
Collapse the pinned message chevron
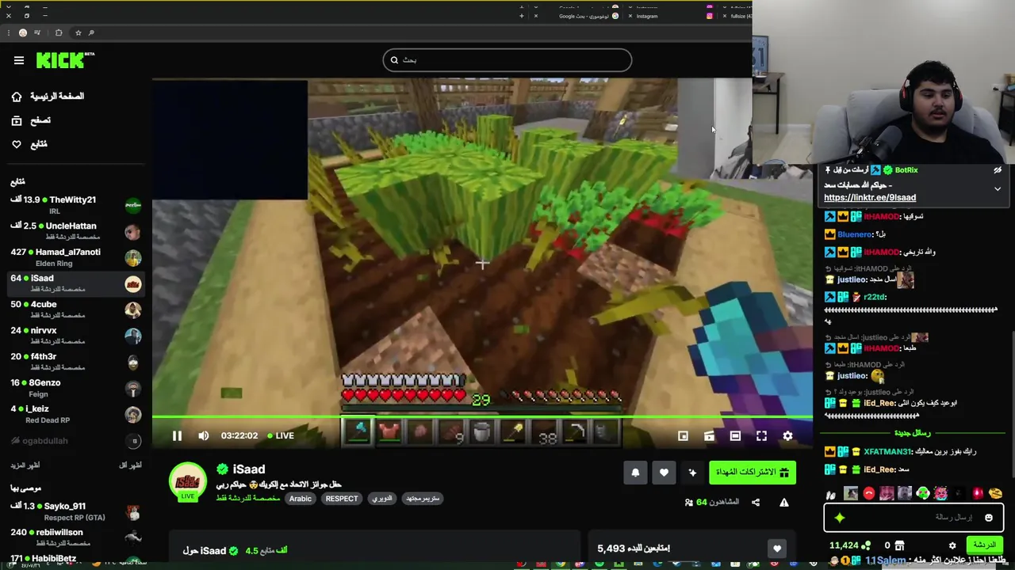click(998, 189)
